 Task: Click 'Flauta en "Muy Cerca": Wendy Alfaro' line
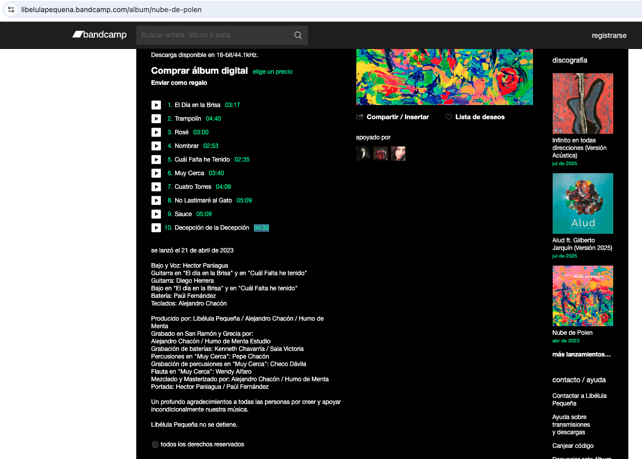pos(201,372)
